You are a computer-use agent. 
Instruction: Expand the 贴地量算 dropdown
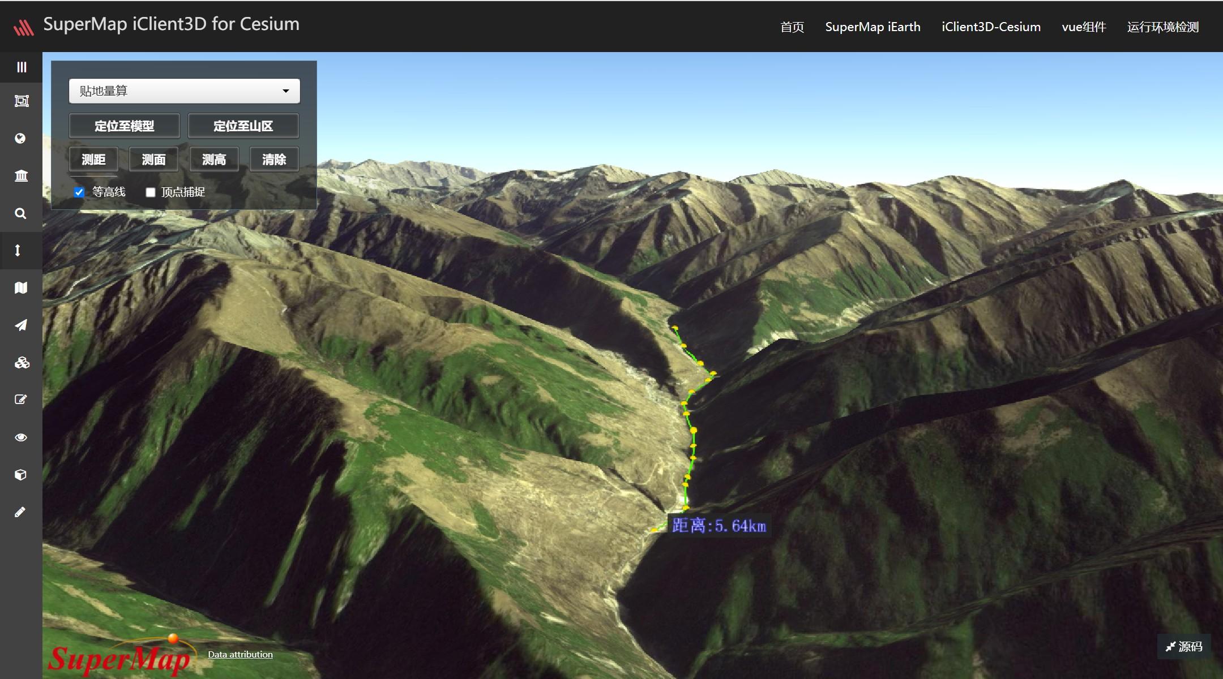185,91
